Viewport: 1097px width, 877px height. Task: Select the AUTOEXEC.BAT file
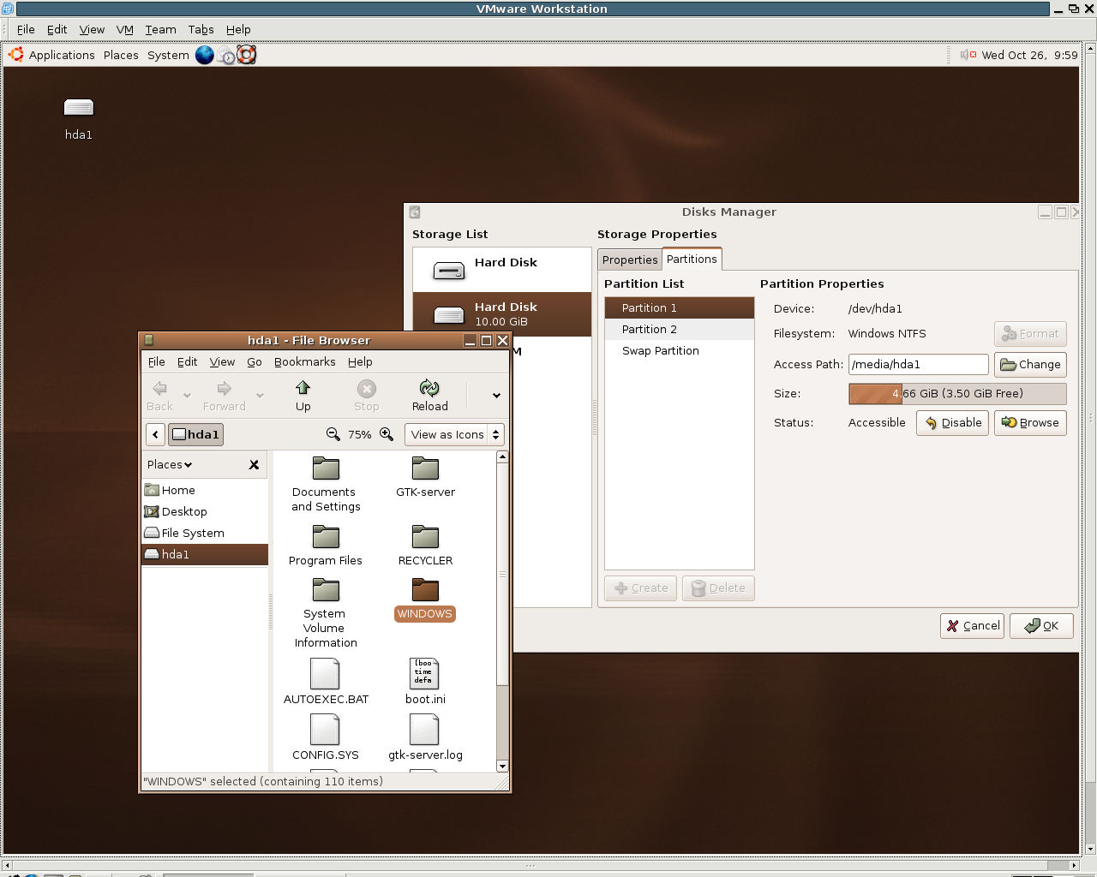[x=326, y=682]
